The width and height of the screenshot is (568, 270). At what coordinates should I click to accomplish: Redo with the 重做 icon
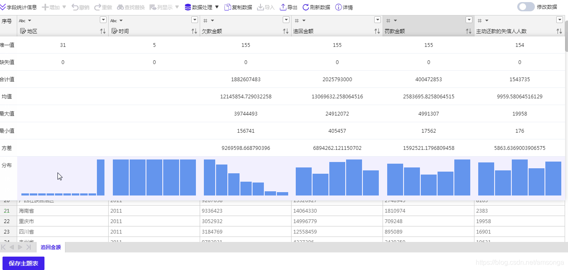(x=98, y=7)
